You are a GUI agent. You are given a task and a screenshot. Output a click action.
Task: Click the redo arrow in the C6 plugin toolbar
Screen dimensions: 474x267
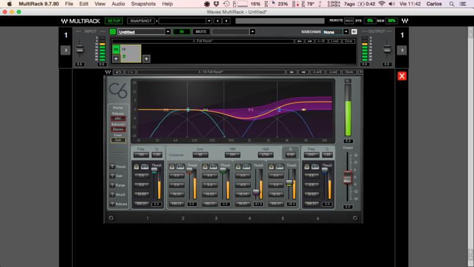tap(130, 72)
